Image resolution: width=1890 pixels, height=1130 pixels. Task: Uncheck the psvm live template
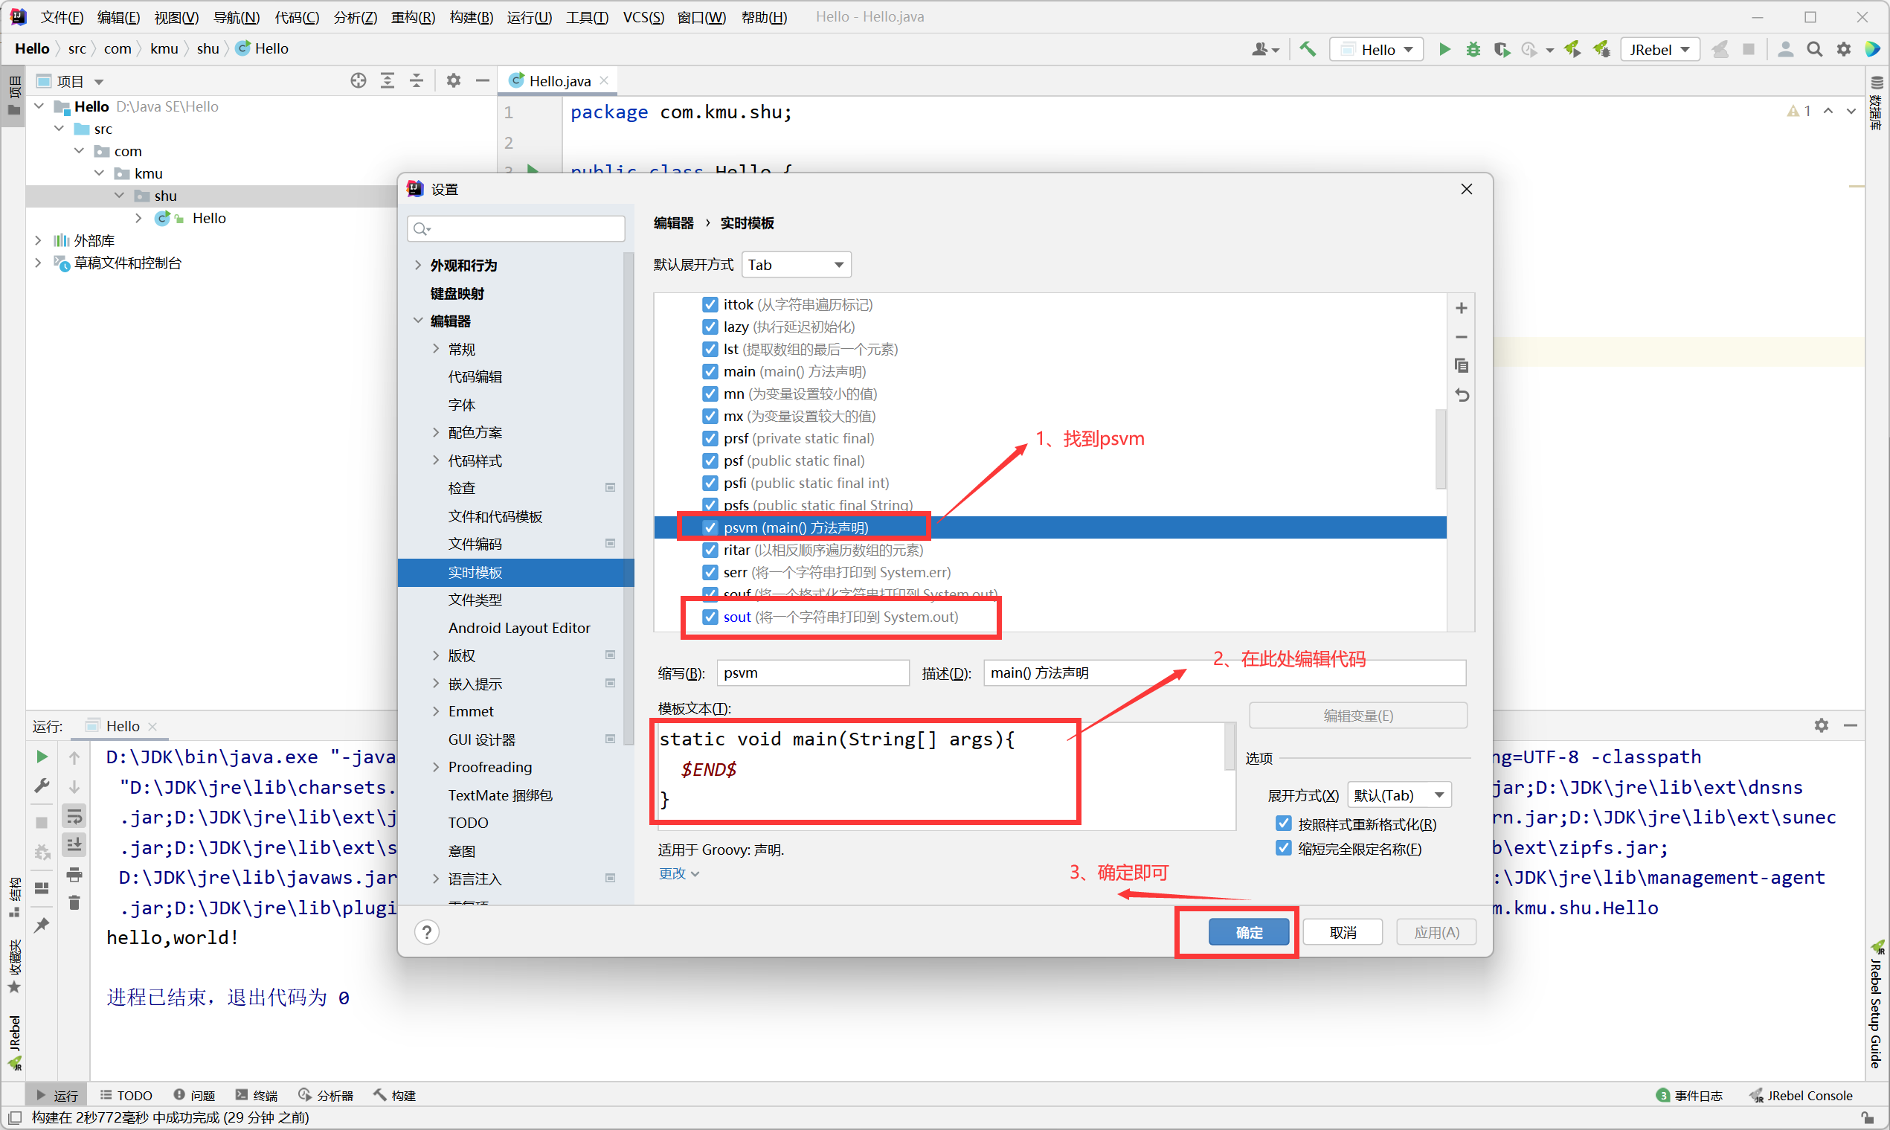[x=710, y=527]
